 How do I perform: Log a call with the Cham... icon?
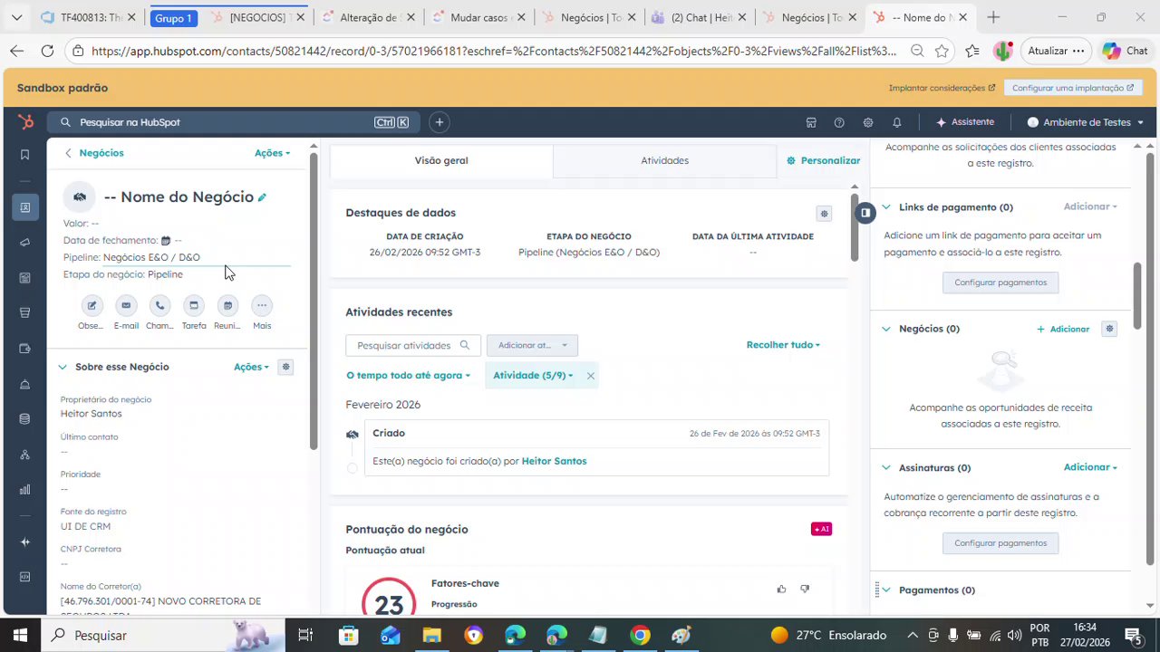(x=159, y=306)
